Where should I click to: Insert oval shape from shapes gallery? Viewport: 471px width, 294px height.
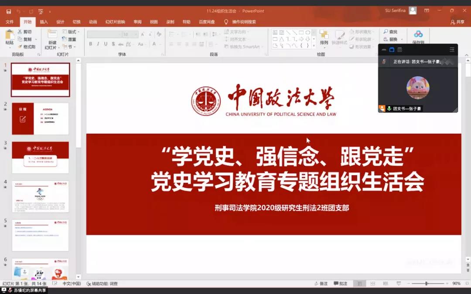pos(307,32)
